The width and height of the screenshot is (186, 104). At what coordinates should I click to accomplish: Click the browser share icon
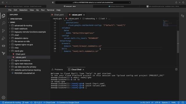click(x=176, y=2)
